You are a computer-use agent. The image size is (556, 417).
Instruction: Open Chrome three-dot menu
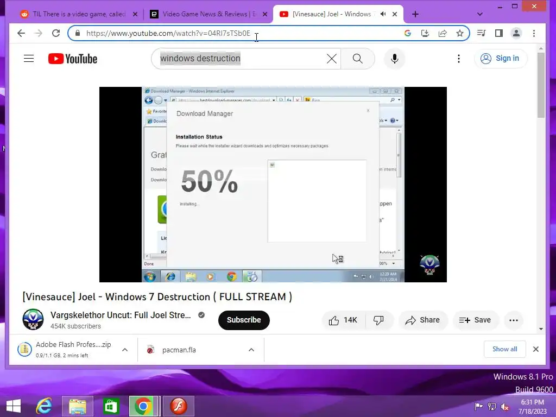534,33
